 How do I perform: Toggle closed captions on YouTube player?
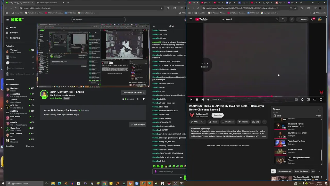click(x=296, y=99)
